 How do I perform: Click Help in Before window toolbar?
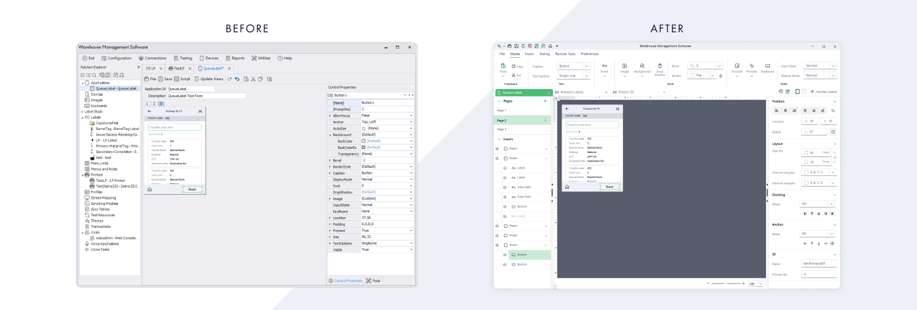click(x=285, y=58)
